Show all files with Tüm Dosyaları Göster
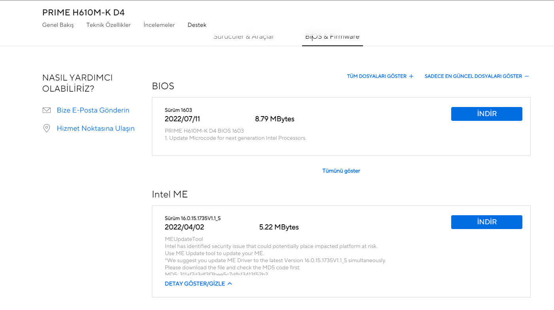 (x=376, y=76)
